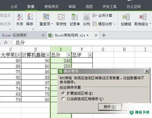The height and width of the screenshot is (118, 152).
Task: Select column header E
Action: 61,50
